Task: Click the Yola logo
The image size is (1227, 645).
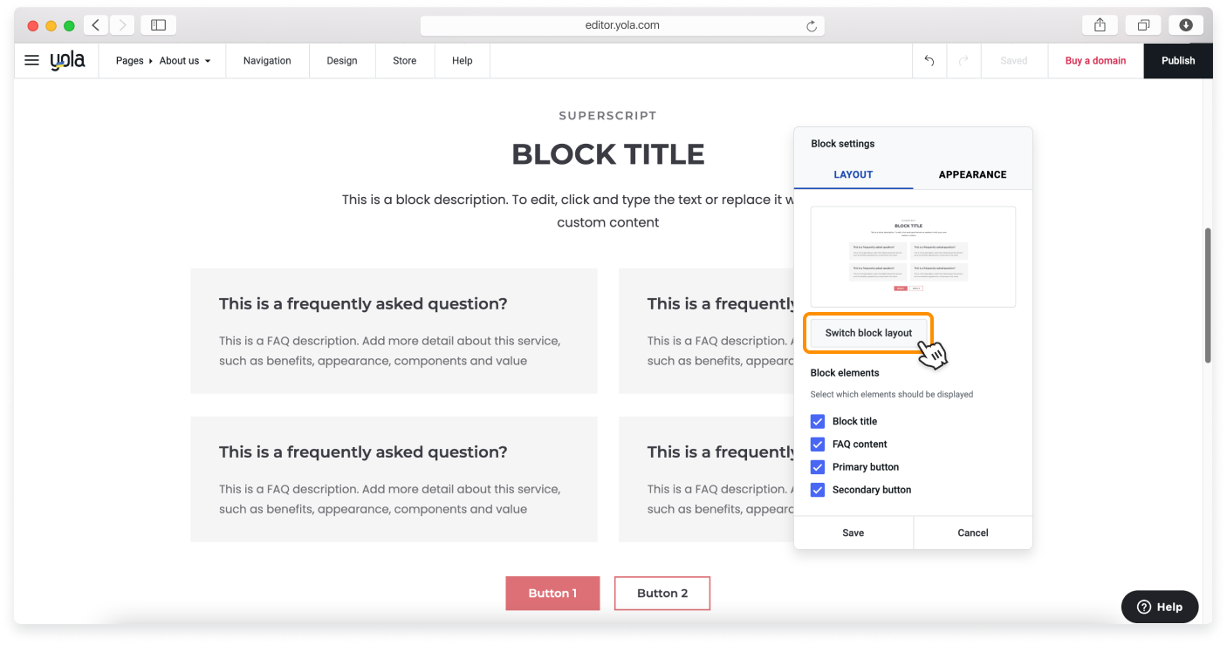Action: click(x=68, y=60)
